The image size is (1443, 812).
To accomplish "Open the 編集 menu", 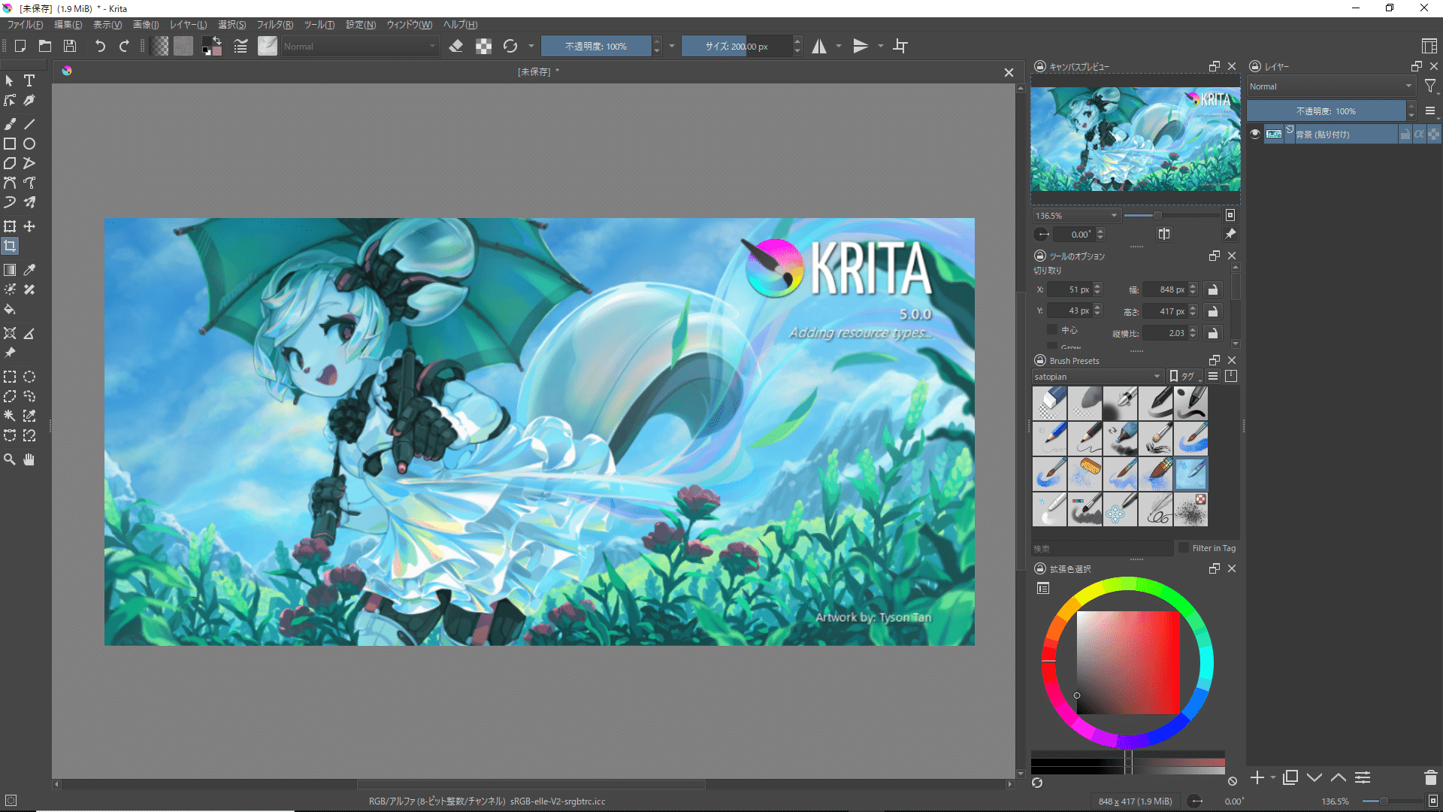I will tap(68, 25).
